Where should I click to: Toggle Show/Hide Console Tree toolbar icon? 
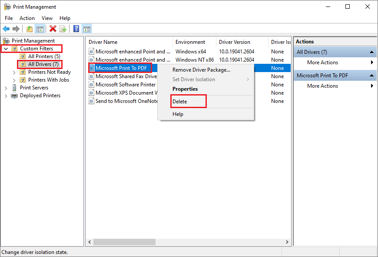[40, 29]
